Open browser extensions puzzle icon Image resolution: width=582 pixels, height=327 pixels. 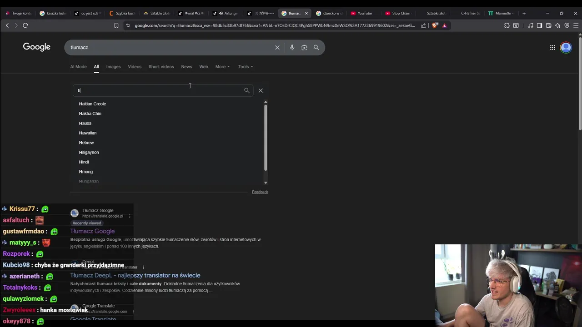507,25
